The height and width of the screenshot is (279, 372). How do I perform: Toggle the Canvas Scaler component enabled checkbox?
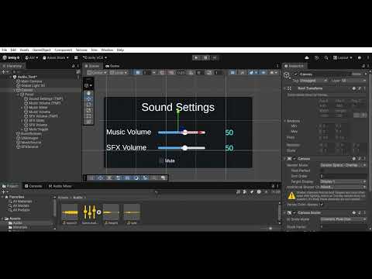[294, 212]
